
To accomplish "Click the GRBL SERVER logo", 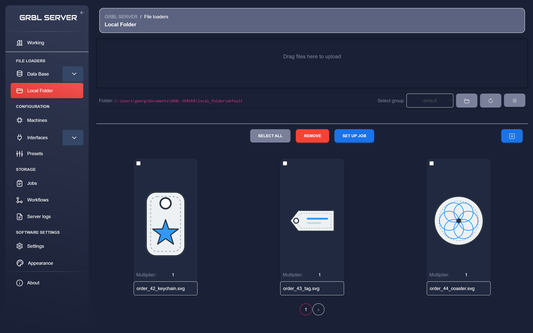I will tap(48, 18).
